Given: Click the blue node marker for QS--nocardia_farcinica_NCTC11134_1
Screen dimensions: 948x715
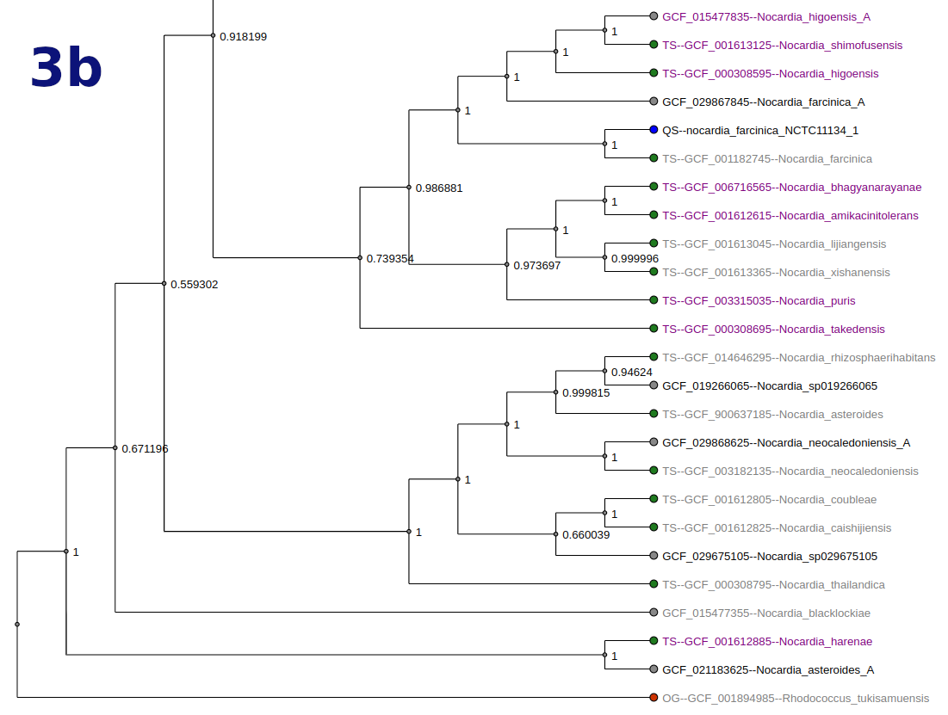Looking at the screenshot, I should pos(654,129).
